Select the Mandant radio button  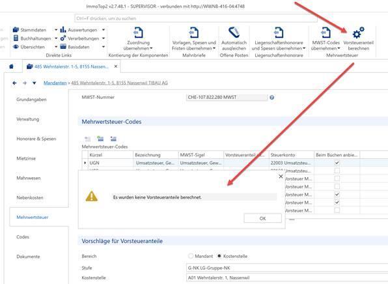pos(191,256)
